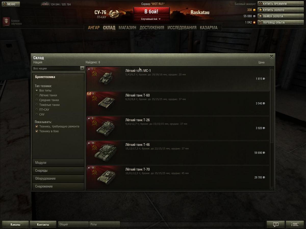The width and height of the screenshot is (306, 229).
Task: Click the T-60 tank image
Action: 106,102
